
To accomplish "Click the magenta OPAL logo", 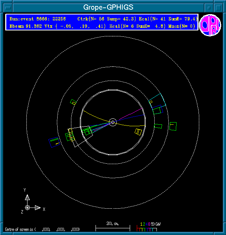I will point(210,26).
